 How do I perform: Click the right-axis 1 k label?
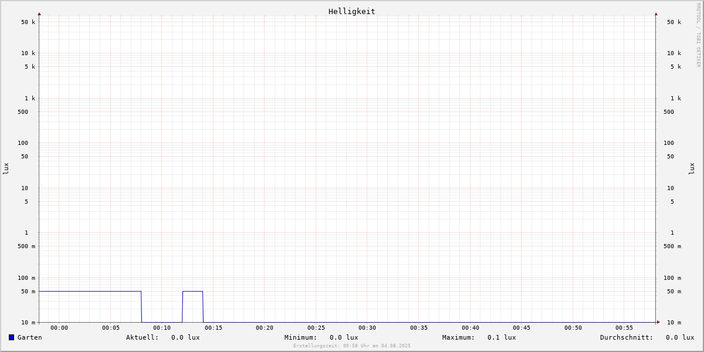point(676,99)
